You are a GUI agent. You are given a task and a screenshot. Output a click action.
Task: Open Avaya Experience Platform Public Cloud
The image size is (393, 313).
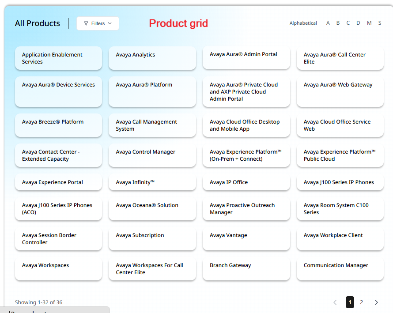point(340,155)
